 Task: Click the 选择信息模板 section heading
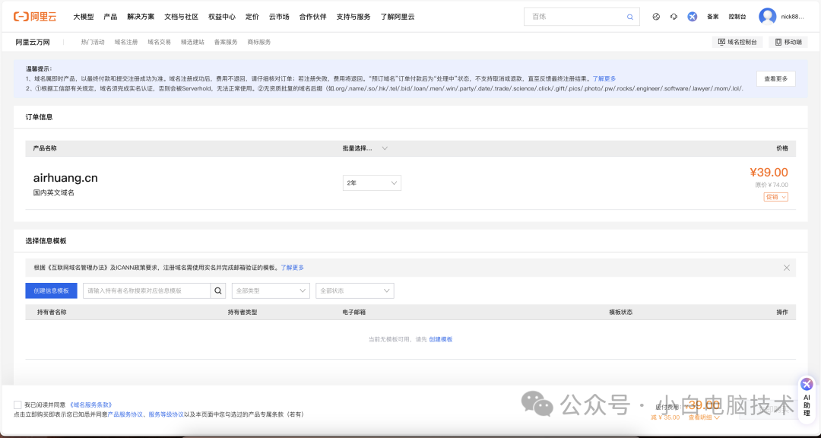pyautogui.click(x=46, y=241)
